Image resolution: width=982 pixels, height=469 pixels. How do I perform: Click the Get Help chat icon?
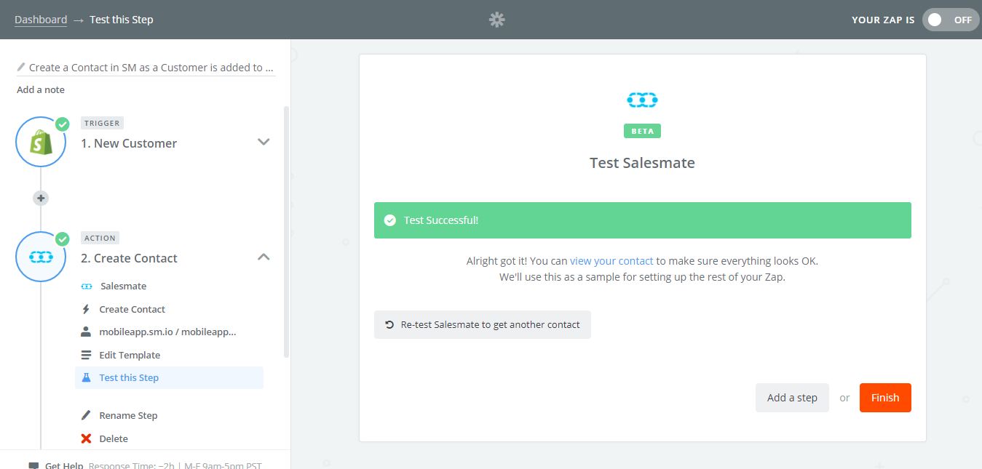[x=33, y=465]
